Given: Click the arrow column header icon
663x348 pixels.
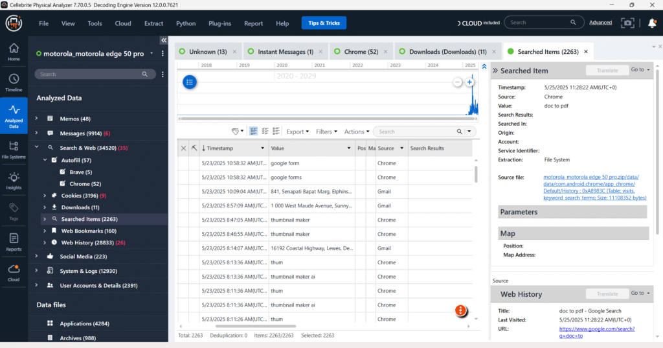Looking at the screenshot, I should click(x=194, y=148).
